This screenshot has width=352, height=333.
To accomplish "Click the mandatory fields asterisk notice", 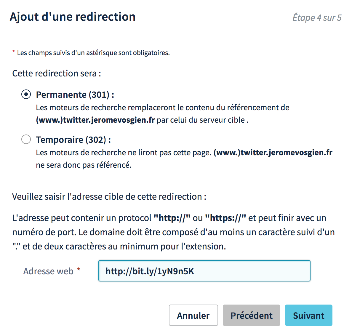I will tap(91, 53).
